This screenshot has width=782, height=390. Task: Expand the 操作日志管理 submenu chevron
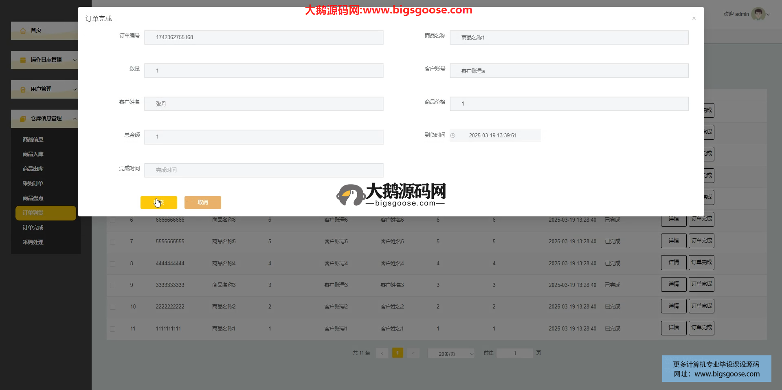(75, 60)
